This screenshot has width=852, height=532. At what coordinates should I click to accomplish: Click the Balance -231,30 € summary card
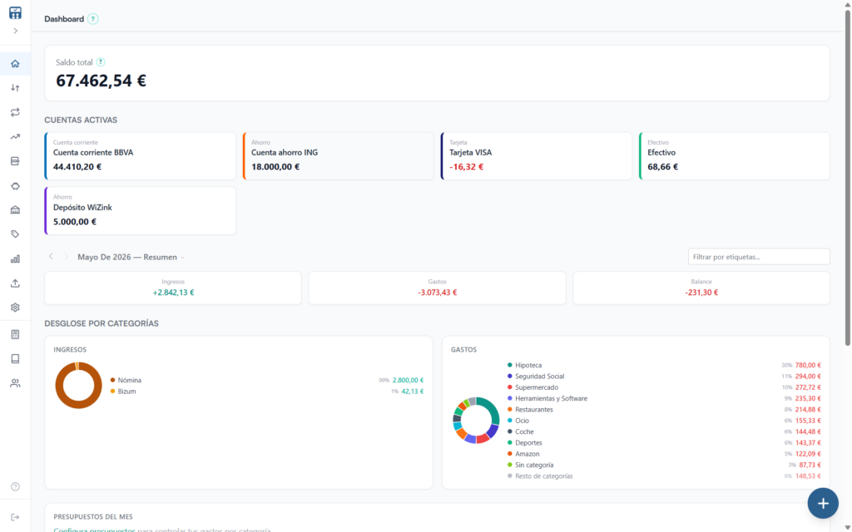click(x=701, y=288)
